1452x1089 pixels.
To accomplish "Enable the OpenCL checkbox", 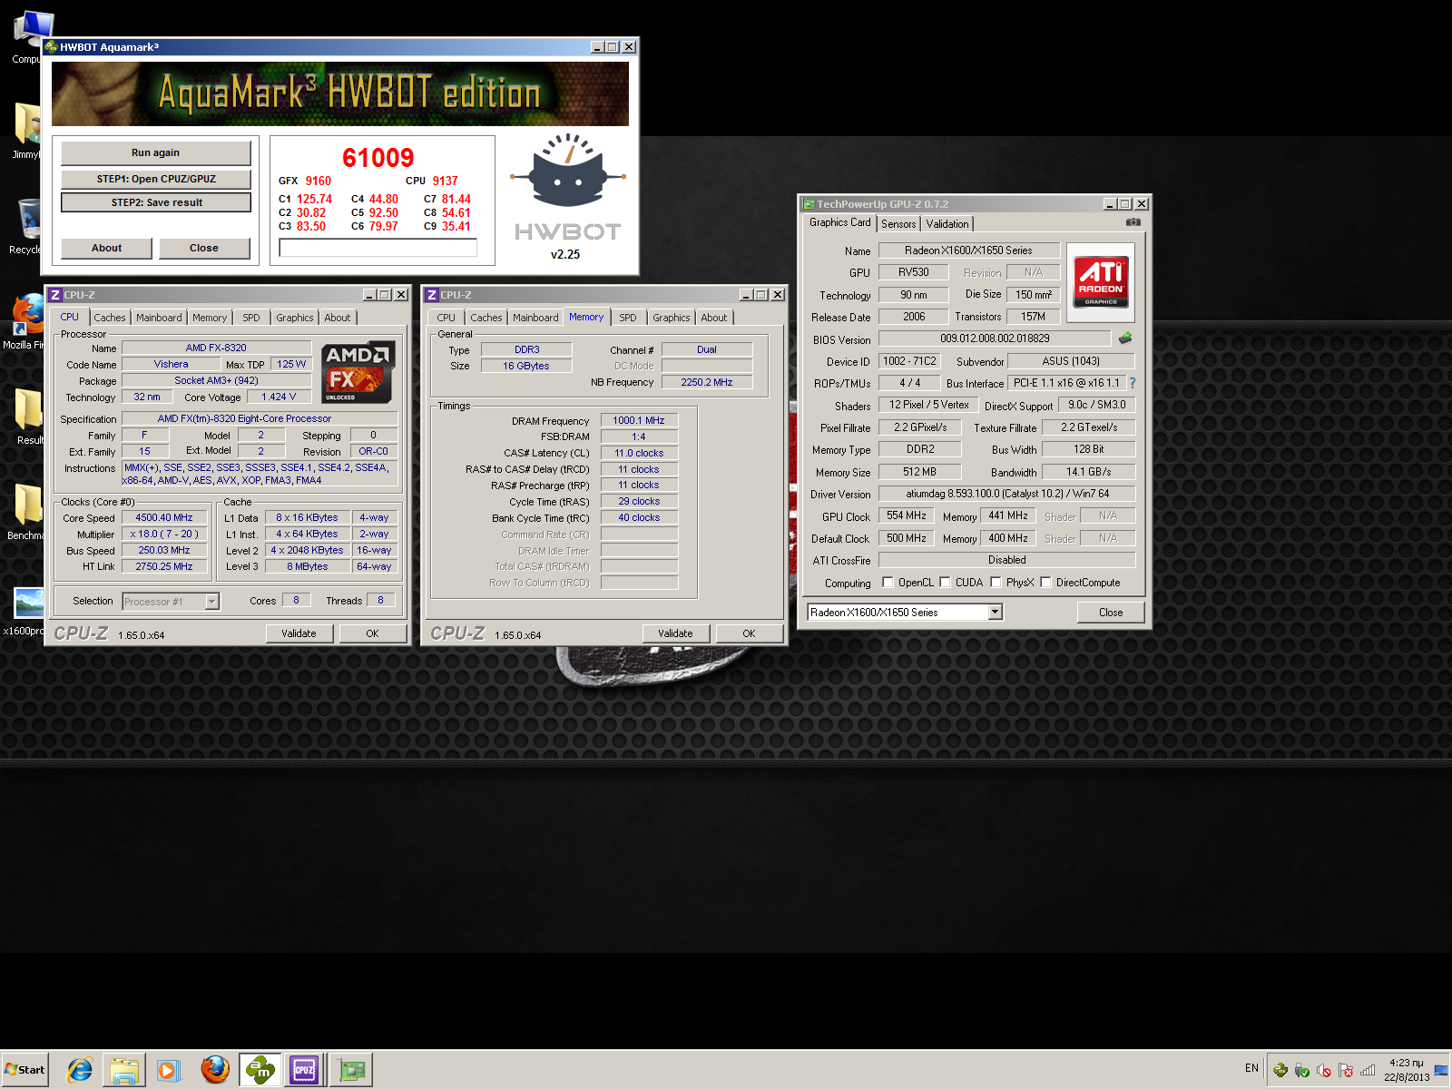I will pyautogui.click(x=888, y=583).
